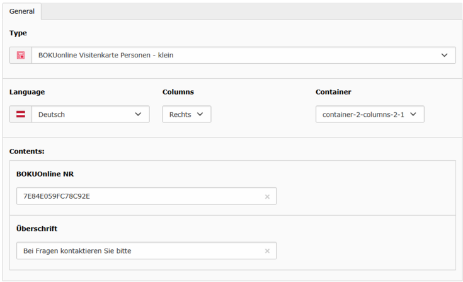
Task: Open the Columns dropdown set to Rechts
Action: pos(186,114)
